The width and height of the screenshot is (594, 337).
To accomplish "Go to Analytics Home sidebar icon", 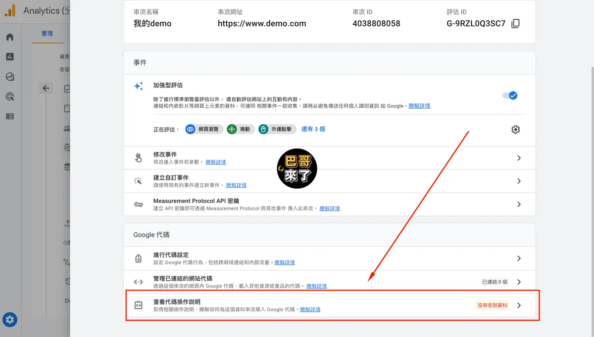I will tap(10, 37).
